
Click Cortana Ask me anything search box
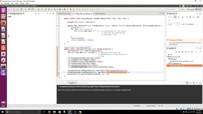coord(23,112)
